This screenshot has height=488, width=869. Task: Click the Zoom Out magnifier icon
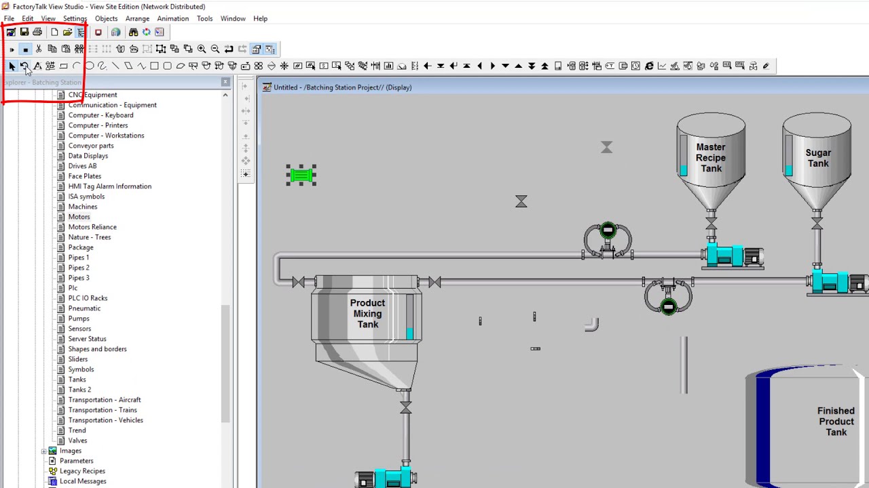pyautogui.click(x=215, y=49)
